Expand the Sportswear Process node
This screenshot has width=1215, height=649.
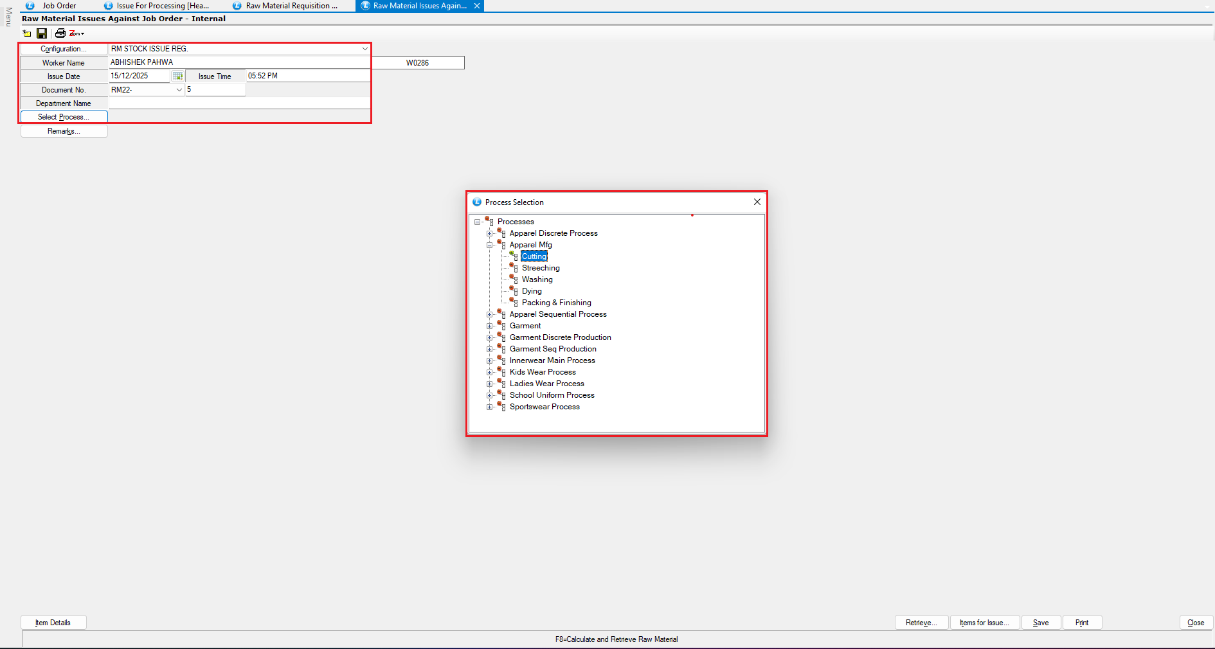[489, 407]
